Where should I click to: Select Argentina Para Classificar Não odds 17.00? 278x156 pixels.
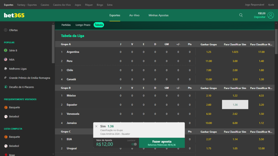pos(261,52)
